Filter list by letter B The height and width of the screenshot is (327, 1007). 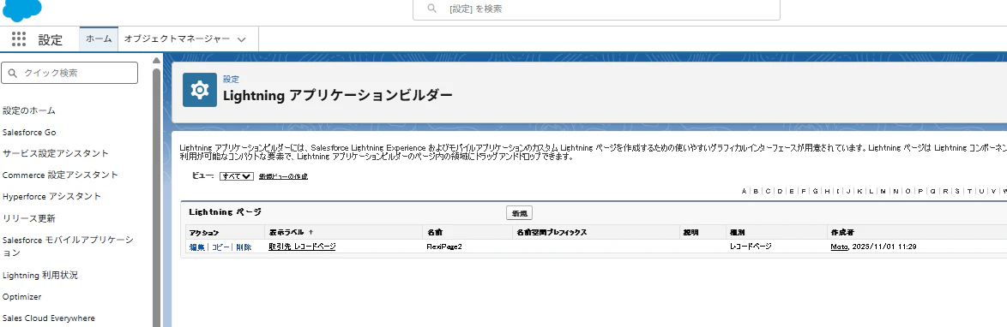[756, 191]
